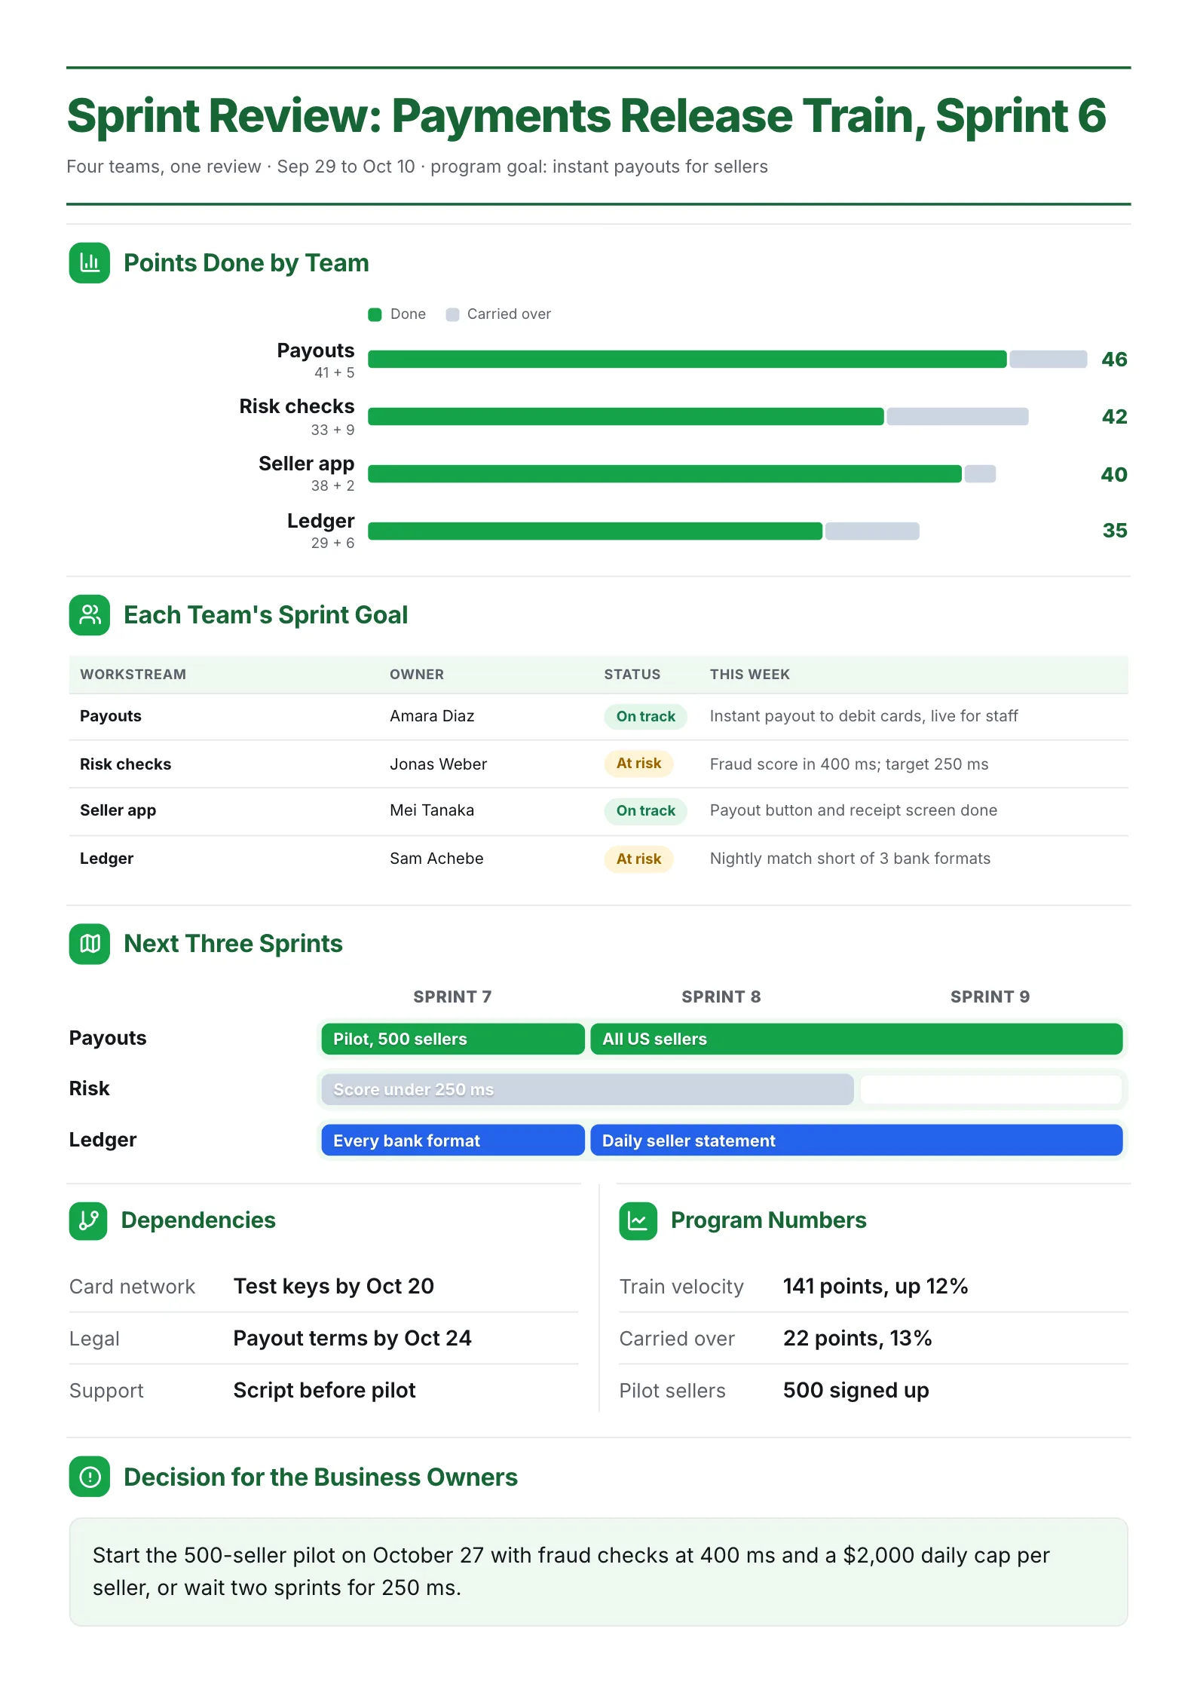1197x1693 pixels.
Task: Click the THIS WEEK table column header
Action: point(750,675)
